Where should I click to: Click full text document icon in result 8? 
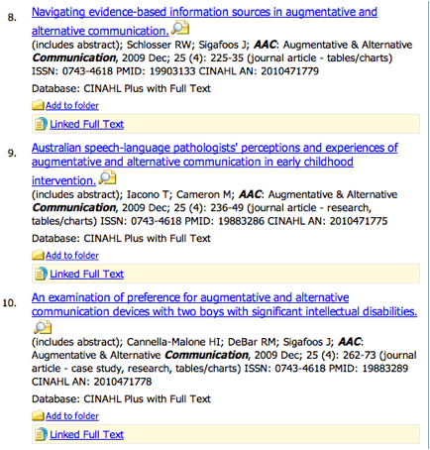41,124
